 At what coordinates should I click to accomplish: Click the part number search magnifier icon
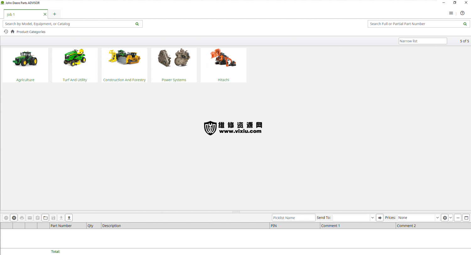click(x=465, y=24)
